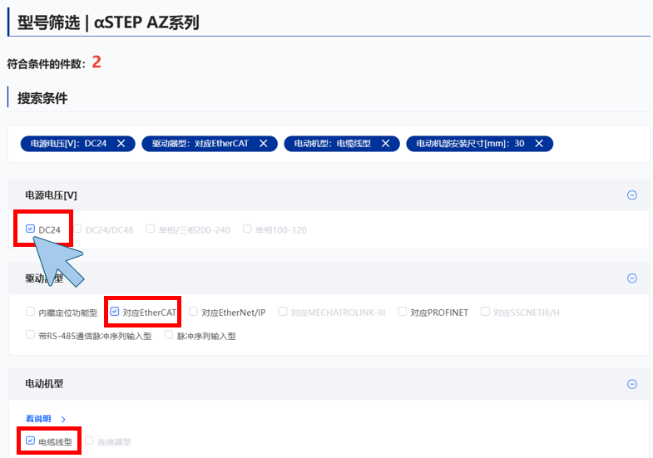Open the 看说明 link
653x458 pixels.
tap(38, 419)
